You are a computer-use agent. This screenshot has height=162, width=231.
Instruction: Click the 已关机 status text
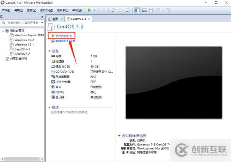(x=141, y=140)
